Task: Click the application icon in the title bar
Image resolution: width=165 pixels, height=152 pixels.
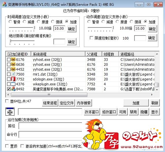Action: (x=5, y=4)
